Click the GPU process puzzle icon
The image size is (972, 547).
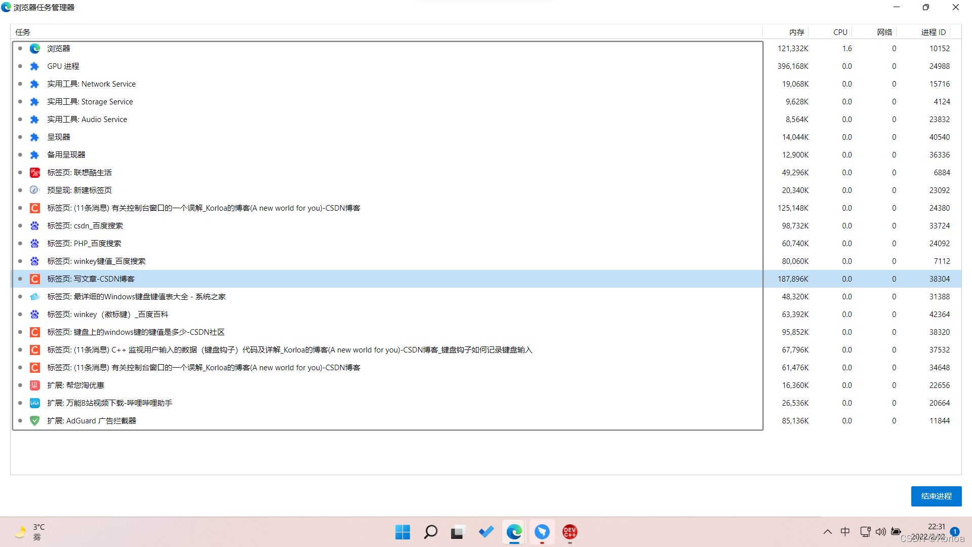point(34,66)
